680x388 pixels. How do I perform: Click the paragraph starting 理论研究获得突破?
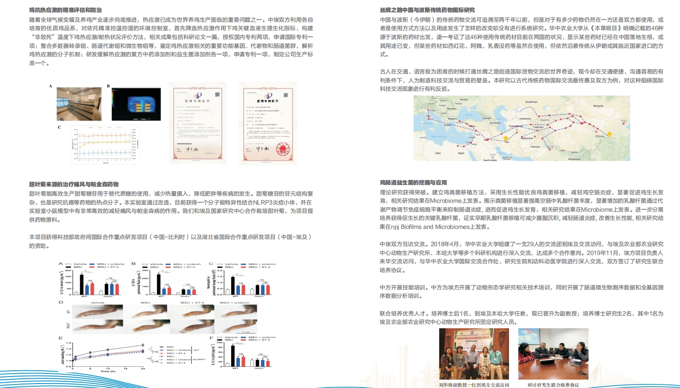pyautogui.click(x=521, y=209)
